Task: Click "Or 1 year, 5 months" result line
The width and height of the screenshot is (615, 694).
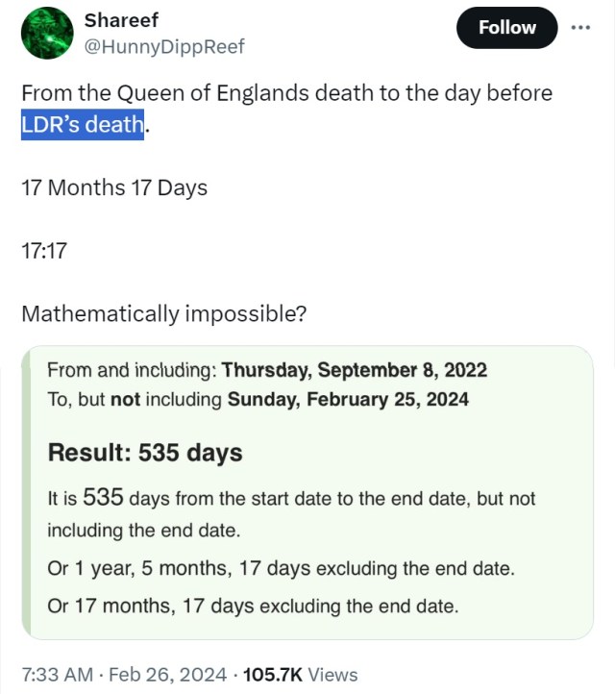Action: (281, 568)
